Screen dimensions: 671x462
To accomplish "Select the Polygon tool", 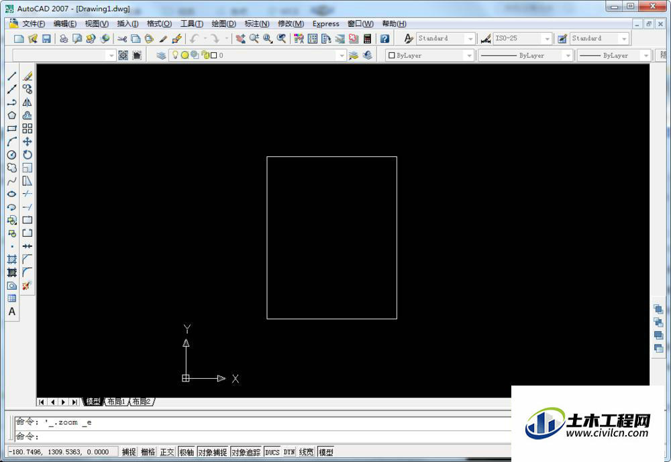I will (12, 115).
